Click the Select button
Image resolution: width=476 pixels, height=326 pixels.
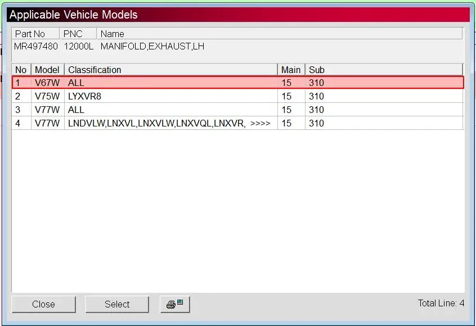pos(117,304)
